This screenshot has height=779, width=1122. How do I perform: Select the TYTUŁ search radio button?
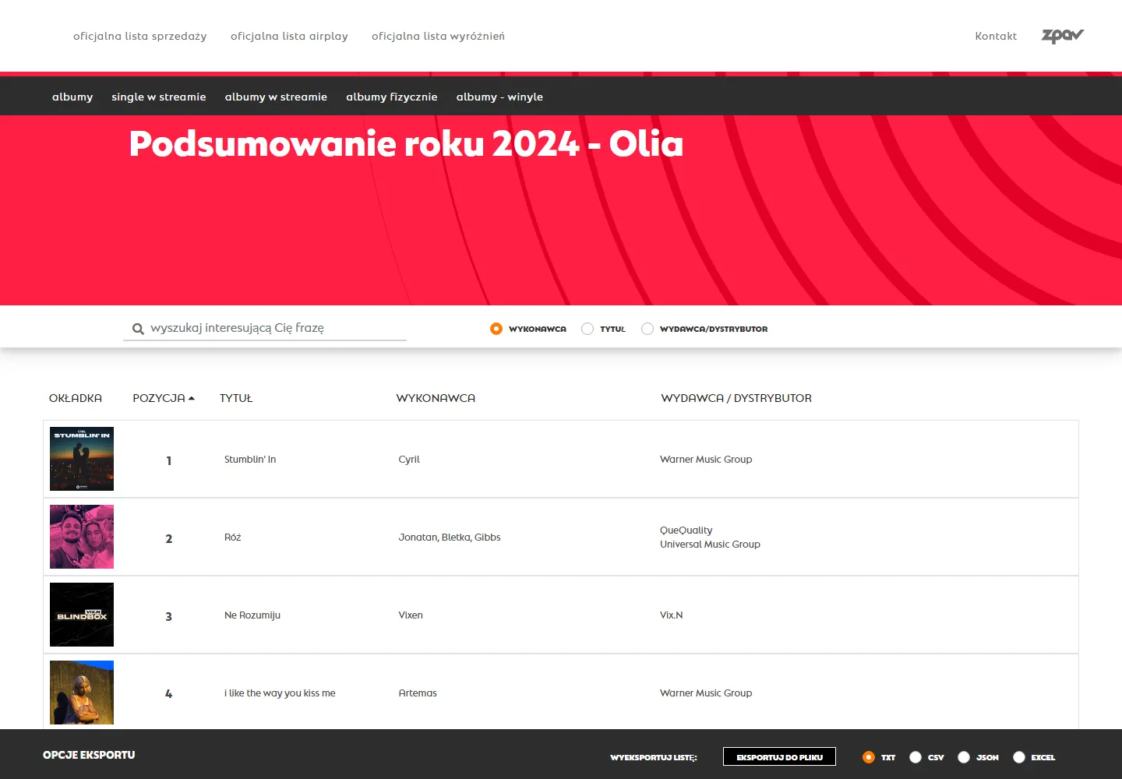(x=587, y=329)
